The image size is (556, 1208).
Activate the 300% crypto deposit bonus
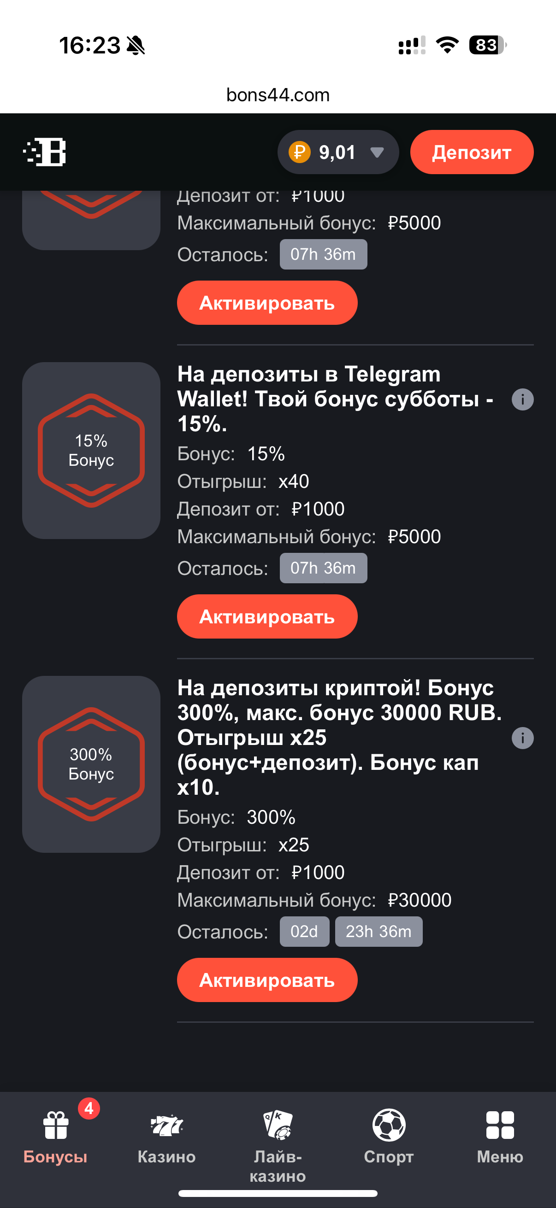click(x=267, y=980)
